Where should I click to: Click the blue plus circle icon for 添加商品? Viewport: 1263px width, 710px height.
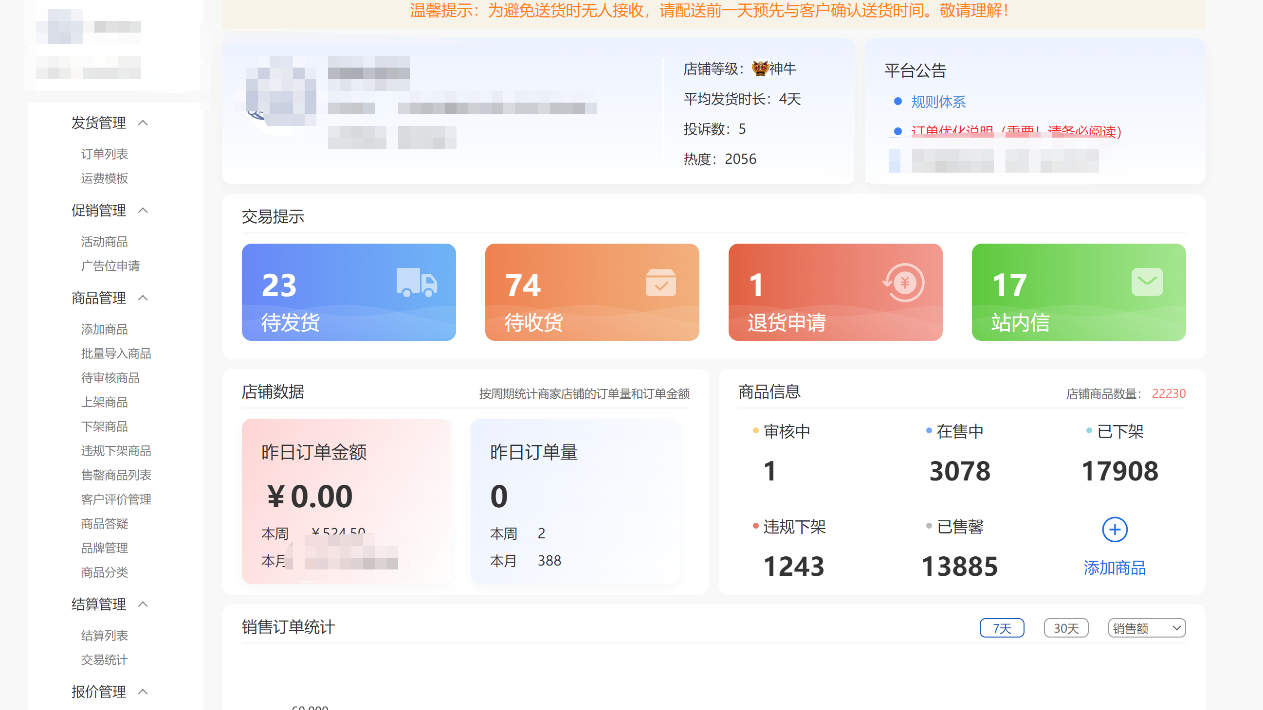coord(1115,530)
